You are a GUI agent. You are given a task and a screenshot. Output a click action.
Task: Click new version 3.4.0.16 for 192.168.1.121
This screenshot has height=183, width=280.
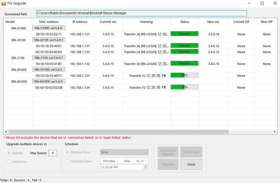click(214, 34)
